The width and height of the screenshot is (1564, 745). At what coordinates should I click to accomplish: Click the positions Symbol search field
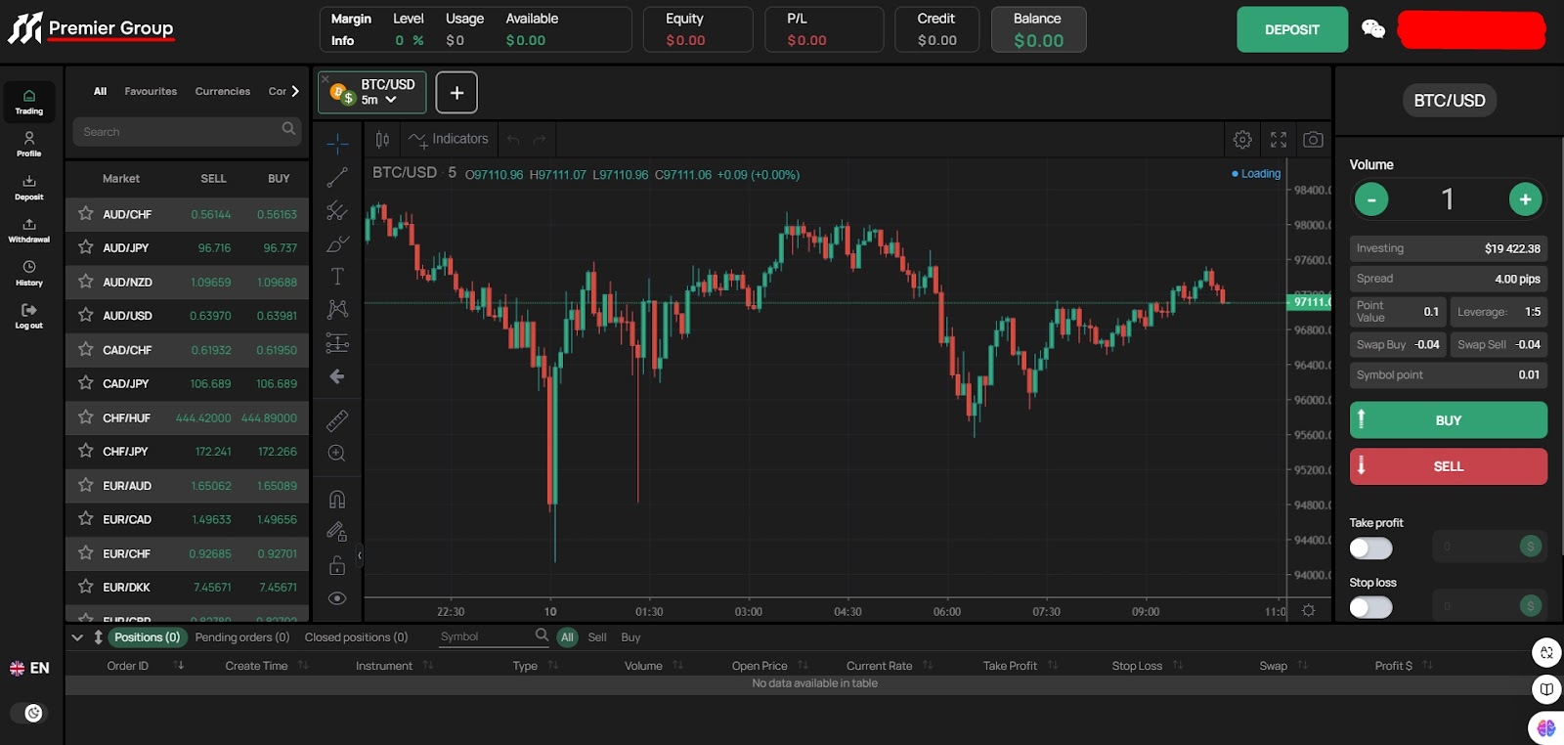point(492,636)
